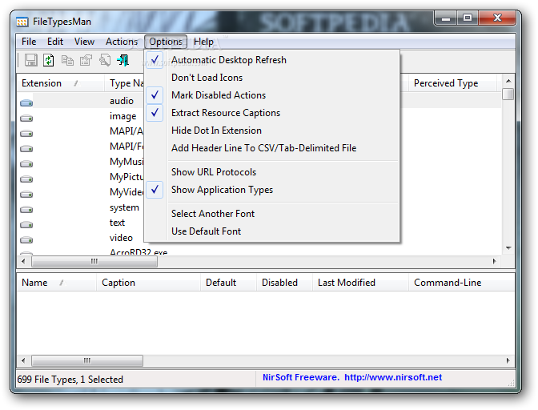Select the system row's drive icon
Viewport: 538px width, 410px height.
coord(26,209)
